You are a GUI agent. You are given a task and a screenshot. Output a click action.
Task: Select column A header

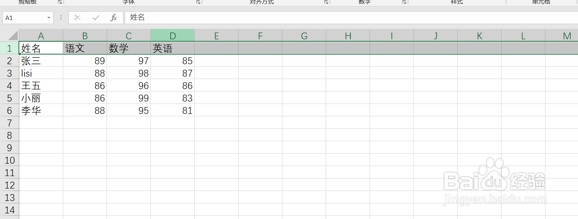[41, 36]
